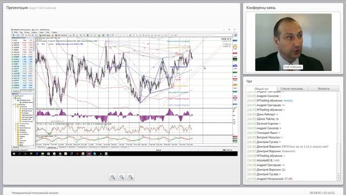Toggle chart auto scroll

click(91, 35)
